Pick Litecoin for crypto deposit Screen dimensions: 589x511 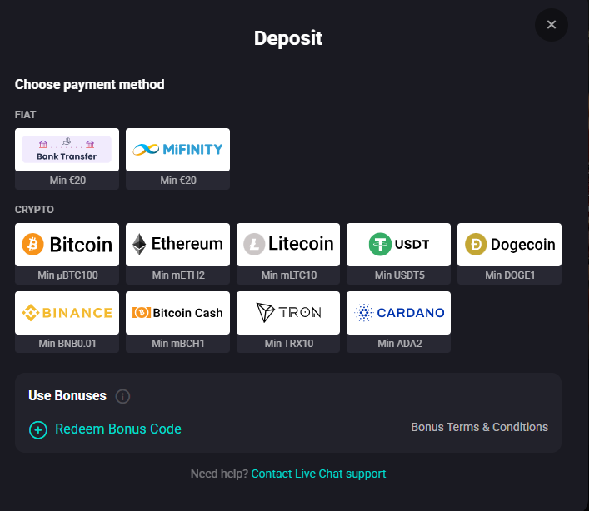point(288,244)
